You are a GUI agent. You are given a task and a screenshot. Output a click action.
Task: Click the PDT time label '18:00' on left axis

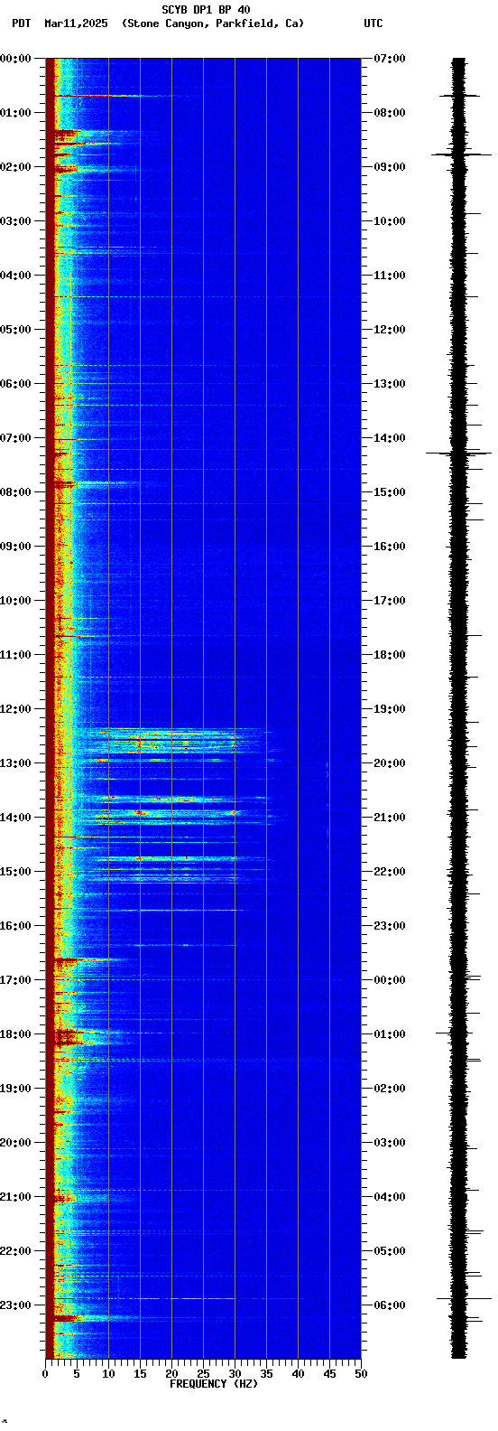click(x=15, y=1034)
